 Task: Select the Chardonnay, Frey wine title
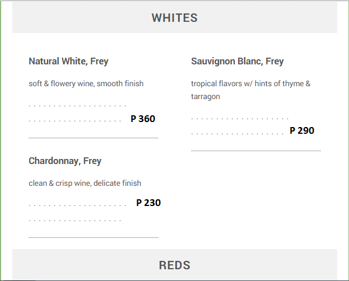[x=65, y=161]
